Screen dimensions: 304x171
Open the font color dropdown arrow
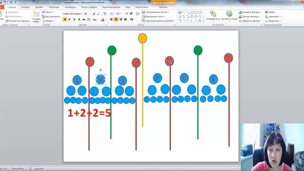point(106,19)
